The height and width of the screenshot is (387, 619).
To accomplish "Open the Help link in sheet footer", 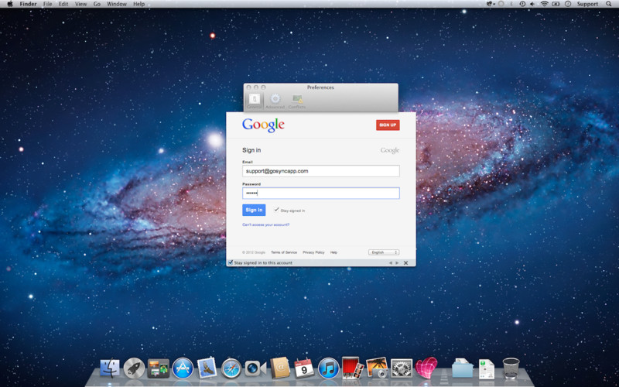I will (x=333, y=252).
